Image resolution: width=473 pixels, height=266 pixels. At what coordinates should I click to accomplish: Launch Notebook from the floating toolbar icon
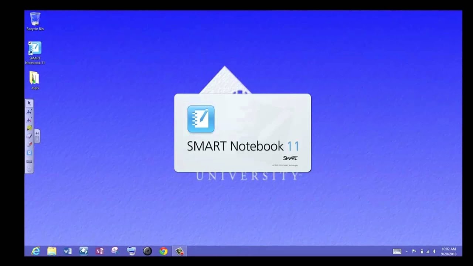click(x=29, y=153)
